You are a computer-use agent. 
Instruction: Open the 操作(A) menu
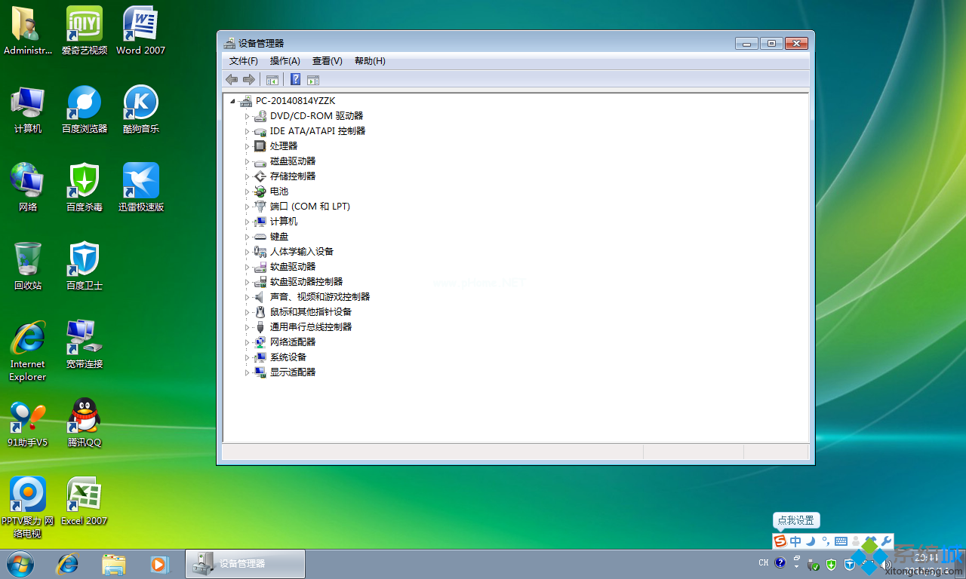tap(285, 61)
